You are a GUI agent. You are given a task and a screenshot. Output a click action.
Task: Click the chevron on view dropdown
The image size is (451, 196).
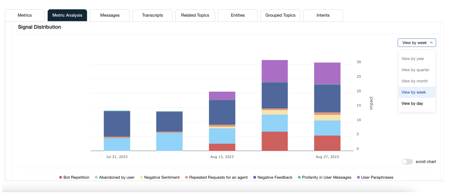click(x=431, y=43)
